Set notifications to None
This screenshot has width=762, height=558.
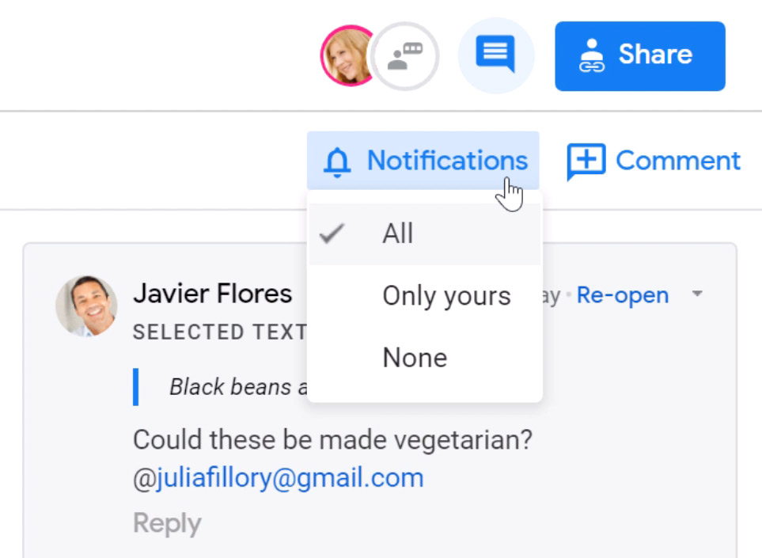pos(414,356)
